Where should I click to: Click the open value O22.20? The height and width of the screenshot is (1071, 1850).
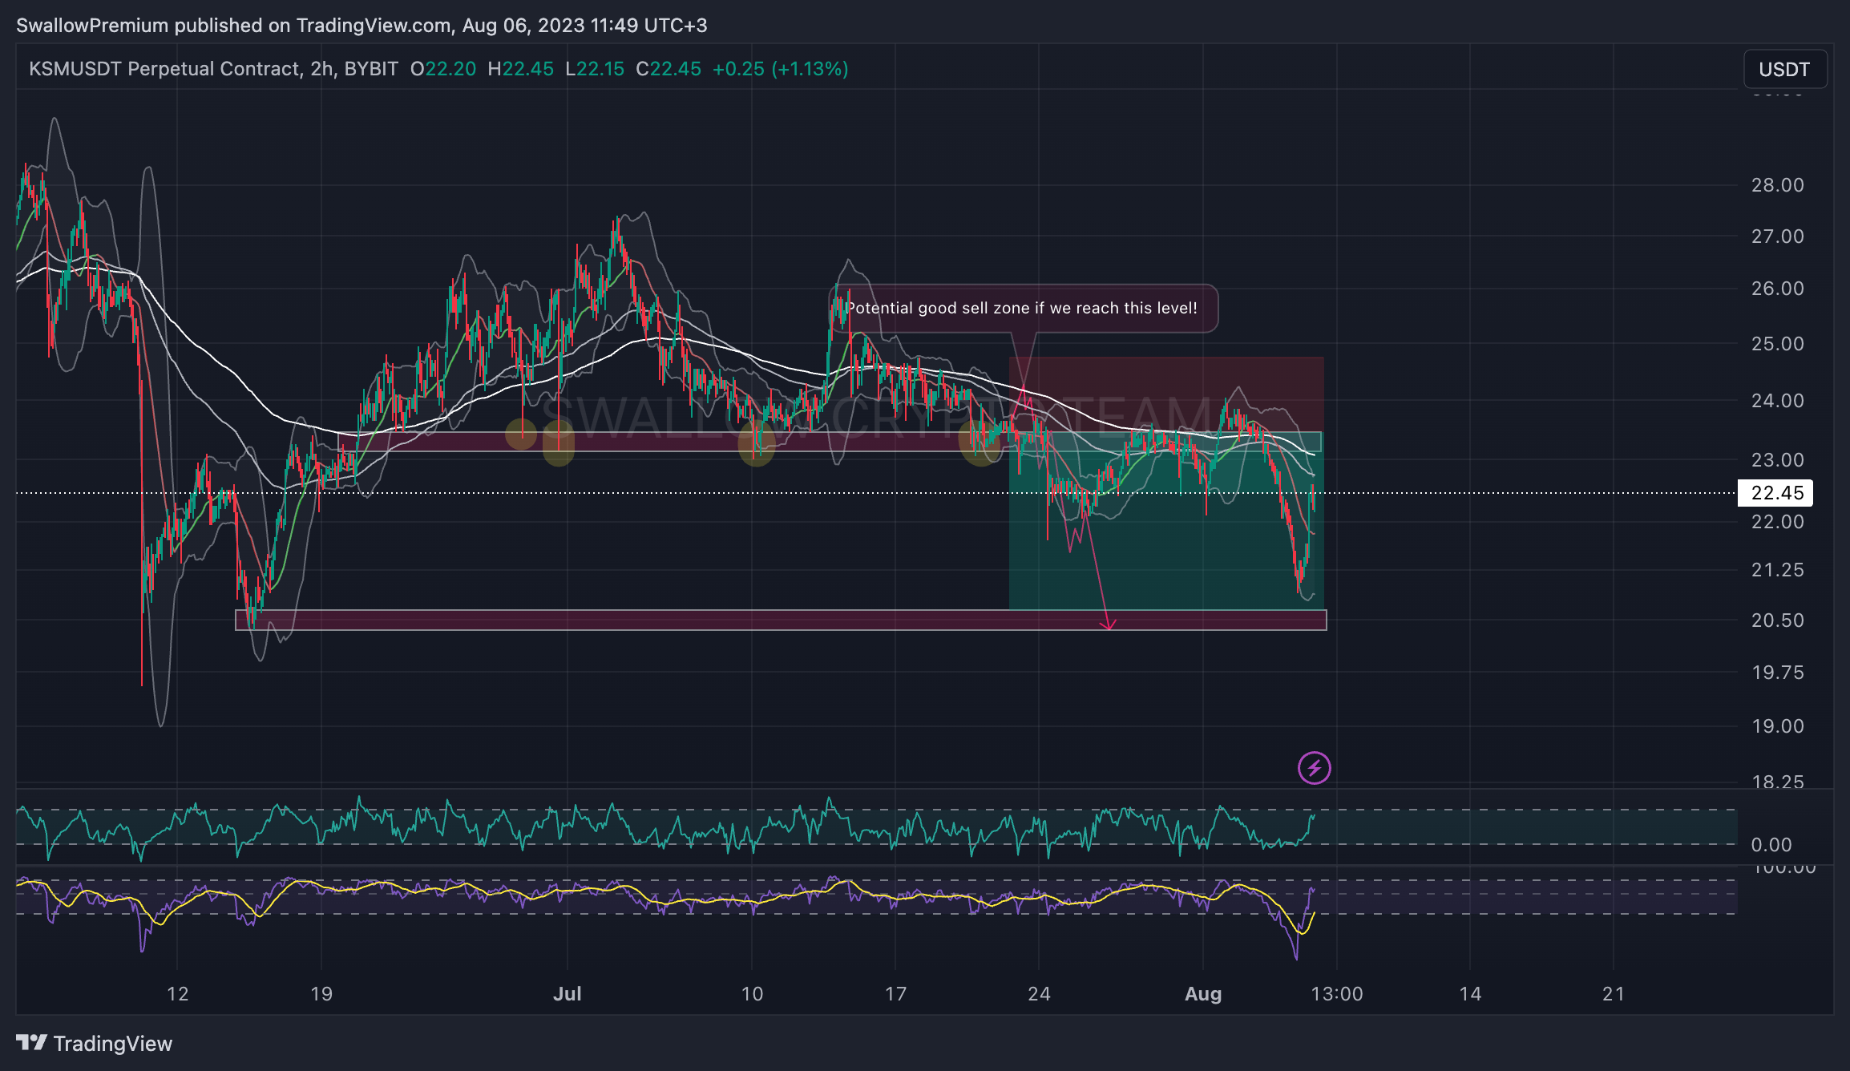[443, 69]
